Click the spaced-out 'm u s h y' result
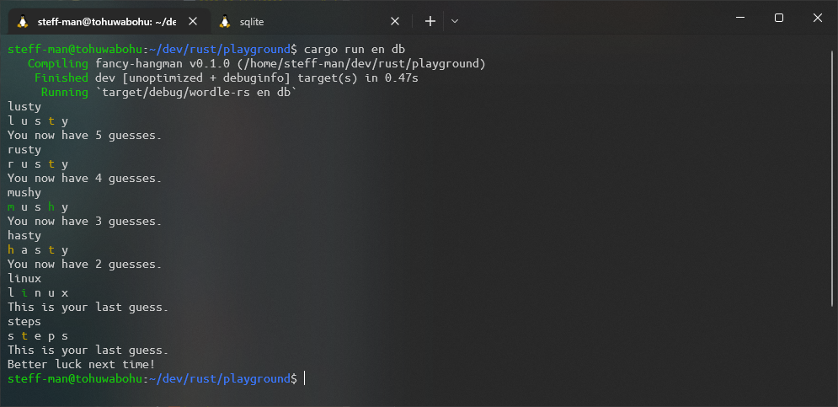Image resolution: width=838 pixels, height=407 pixels. click(38, 207)
